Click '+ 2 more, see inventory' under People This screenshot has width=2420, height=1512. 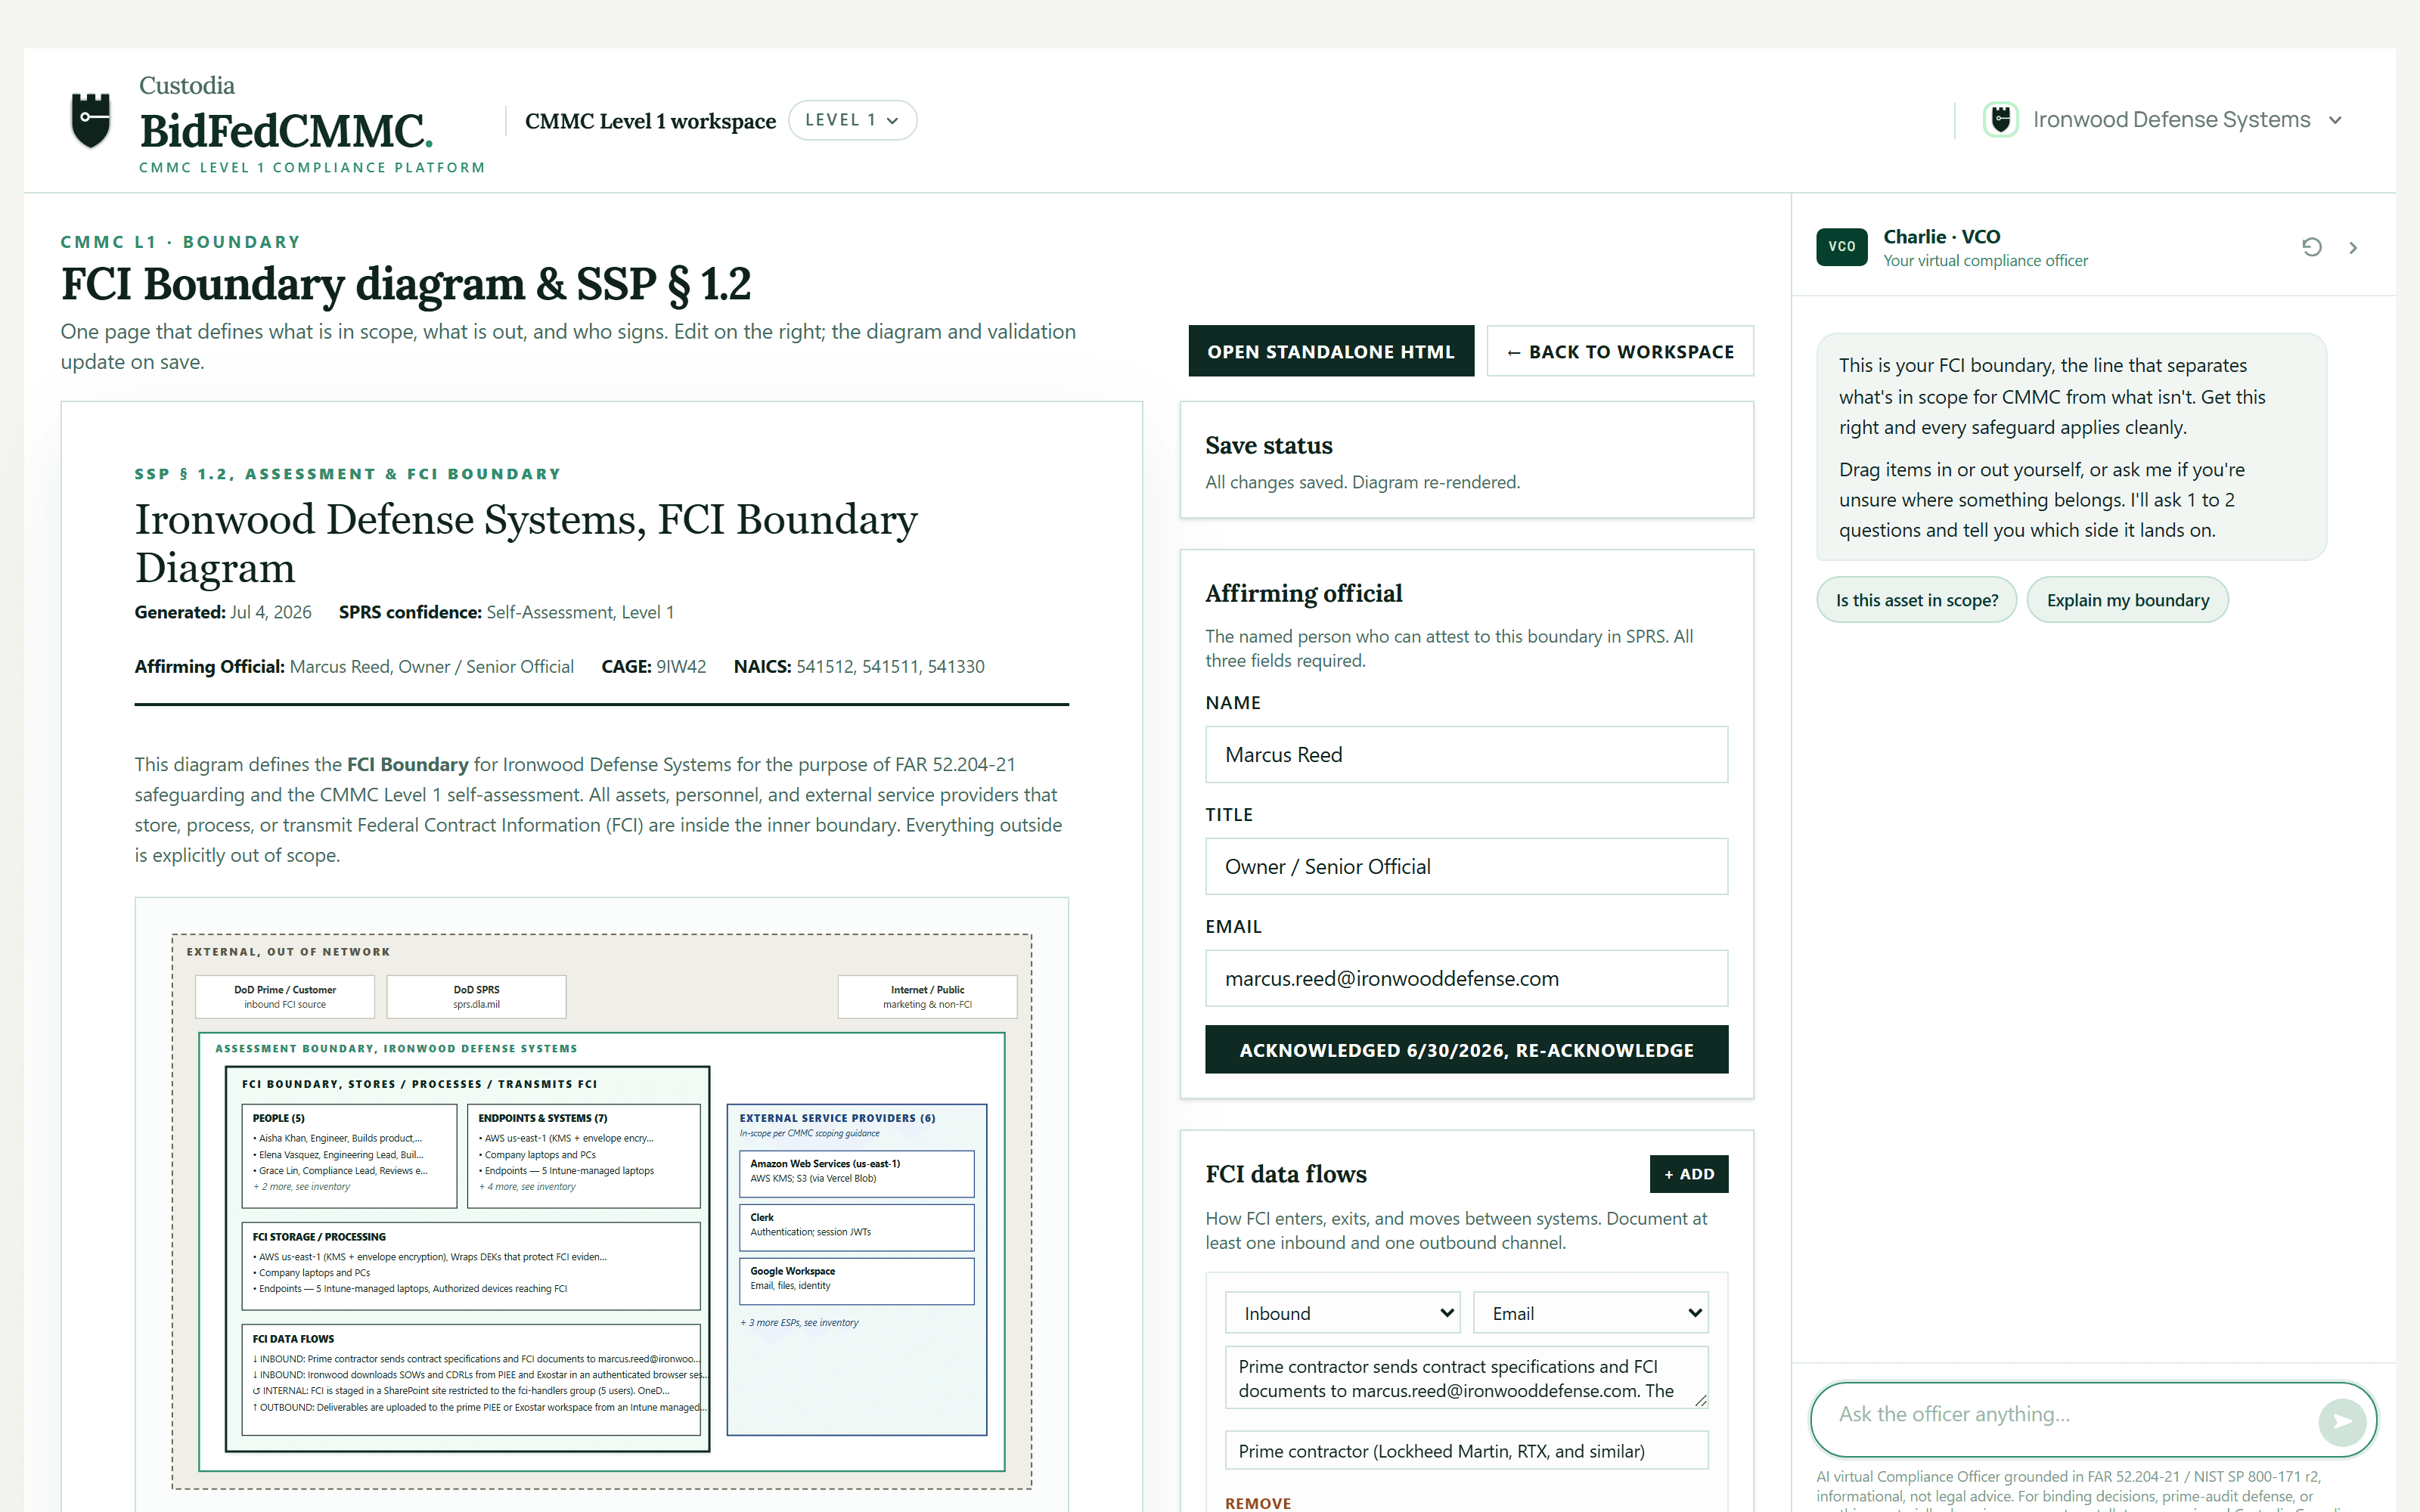[x=302, y=1187]
